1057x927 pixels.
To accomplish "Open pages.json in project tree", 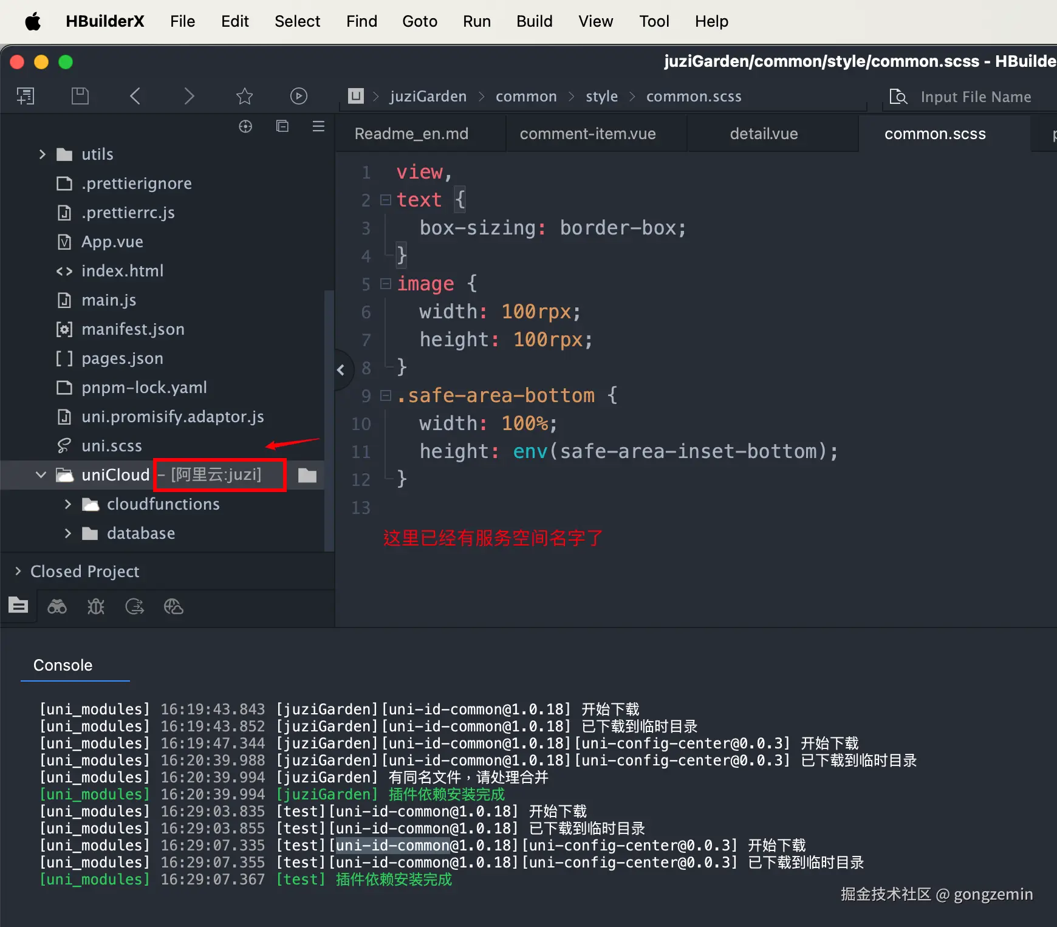I will click(x=122, y=358).
